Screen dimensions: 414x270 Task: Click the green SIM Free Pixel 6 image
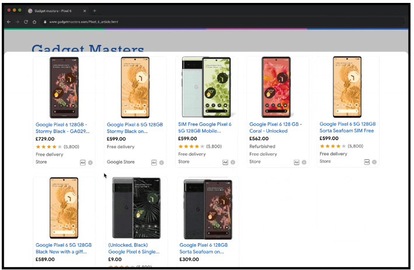click(x=207, y=87)
